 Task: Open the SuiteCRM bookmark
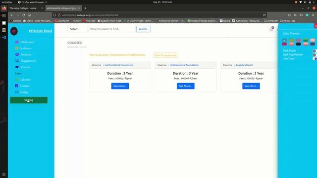click(62, 21)
